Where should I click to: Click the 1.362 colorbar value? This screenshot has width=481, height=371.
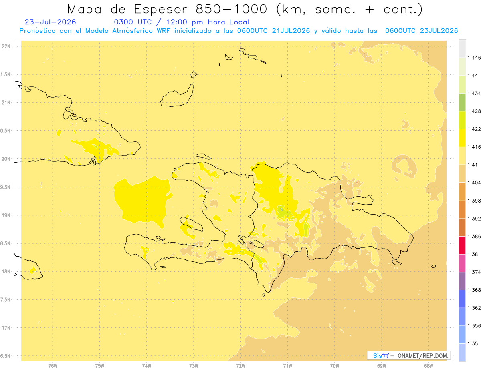[x=474, y=308]
